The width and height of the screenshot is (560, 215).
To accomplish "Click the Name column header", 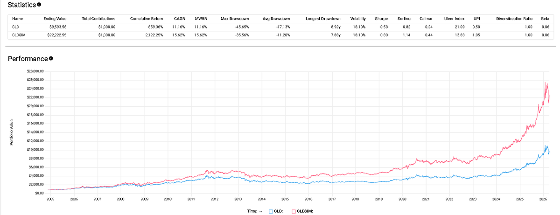I will tap(18, 19).
